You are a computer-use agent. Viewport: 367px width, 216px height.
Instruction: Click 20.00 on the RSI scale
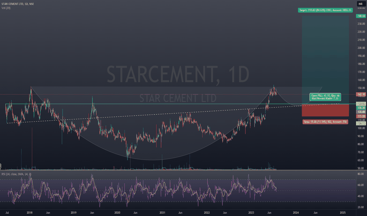(361, 207)
